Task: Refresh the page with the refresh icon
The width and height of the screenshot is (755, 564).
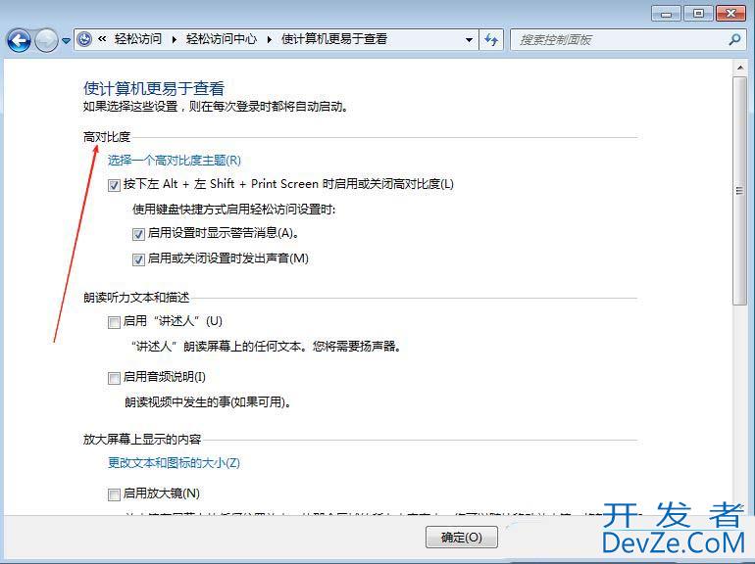Action: pyautogui.click(x=491, y=39)
